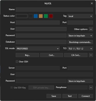Image resolution: width=96 pixels, height=101 pixels.
Task: Click the SSH Port field beside Server
Action: coord(80,68)
